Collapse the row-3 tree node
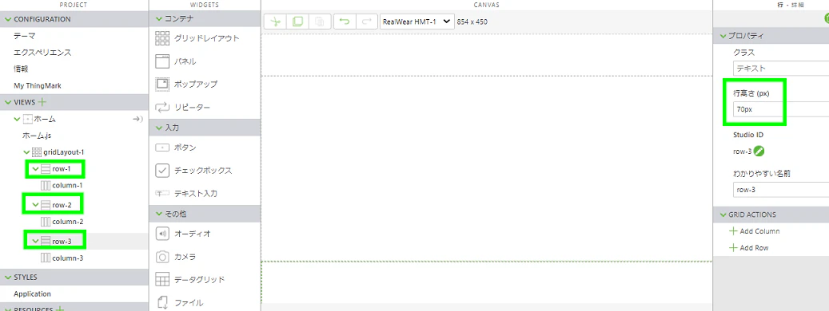This screenshot has width=829, height=311. pos(35,241)
